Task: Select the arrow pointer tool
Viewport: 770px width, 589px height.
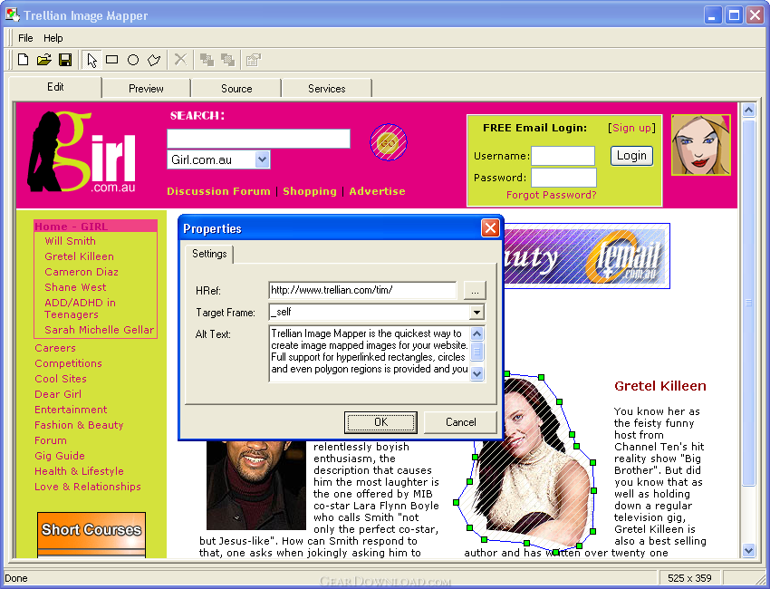Action: (91, 60)
